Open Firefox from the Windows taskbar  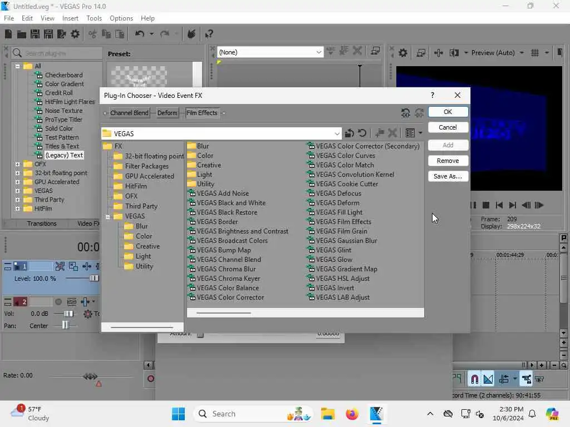click(352, 414)
